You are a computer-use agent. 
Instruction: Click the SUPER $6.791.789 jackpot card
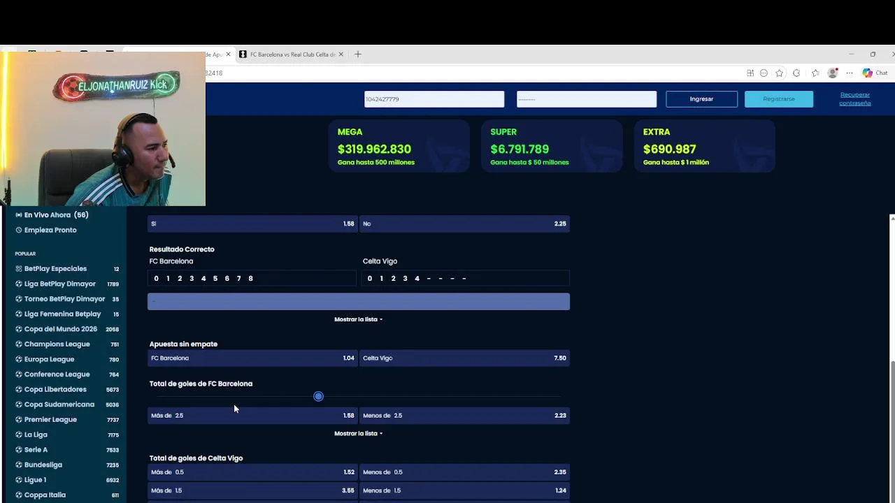click(x=552, y=145)
